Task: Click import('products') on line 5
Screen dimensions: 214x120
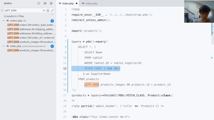Action: click(87, 31)
